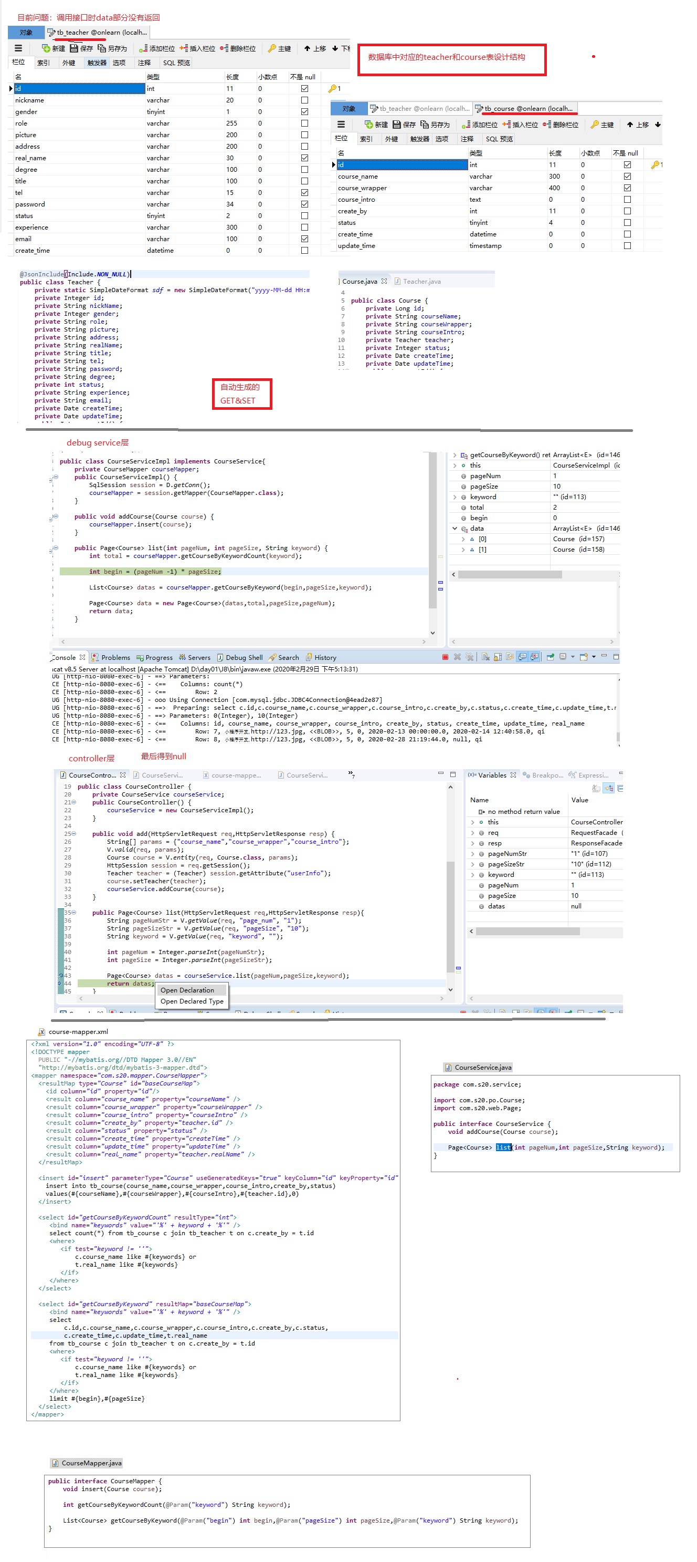Screen dimensions: 697x1562
Task: Toggle not-null checkbox for nickname row
Action: (x=304, y=100)
